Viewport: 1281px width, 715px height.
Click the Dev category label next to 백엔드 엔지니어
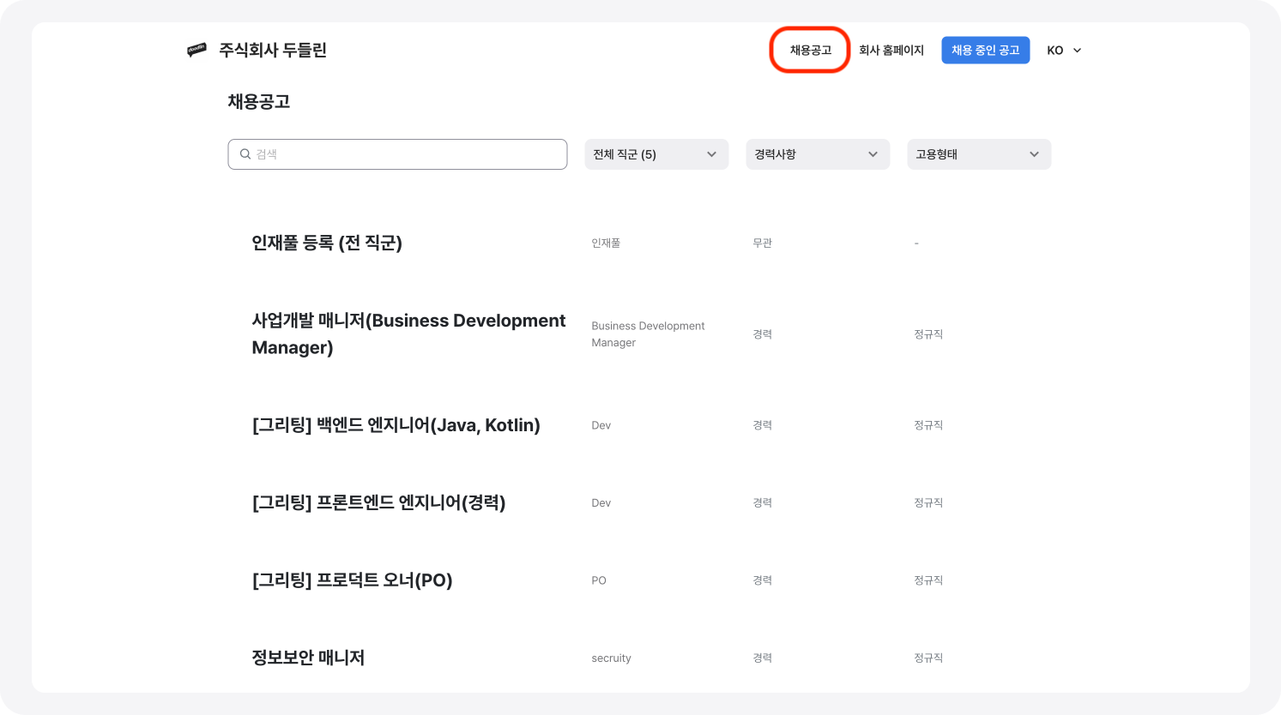coord(601,425)
